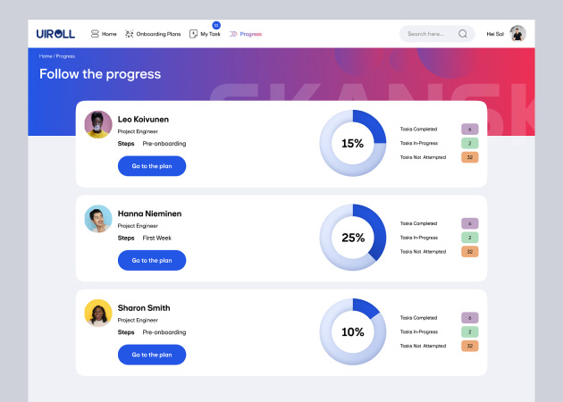
Task: Click the UIROLL logo
Action: (55, 34)
